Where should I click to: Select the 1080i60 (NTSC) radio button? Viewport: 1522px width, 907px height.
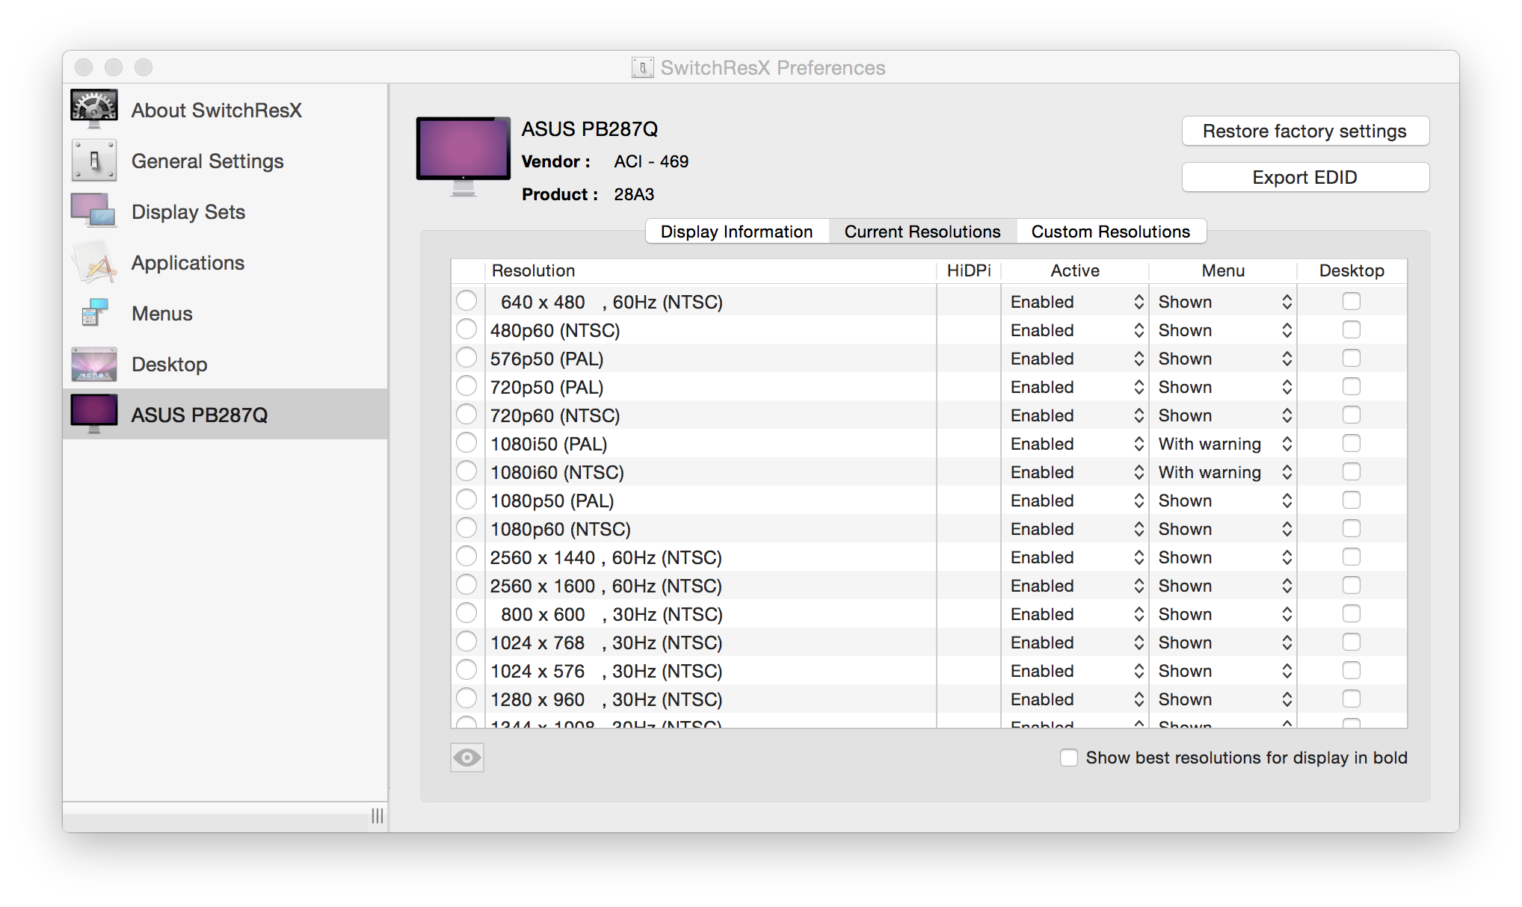click(466, 471)
